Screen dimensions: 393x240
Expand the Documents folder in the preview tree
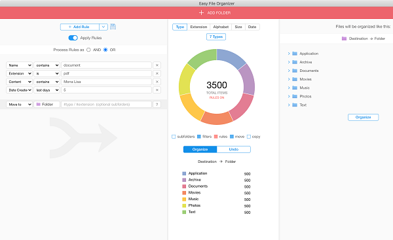coord(289,71)
